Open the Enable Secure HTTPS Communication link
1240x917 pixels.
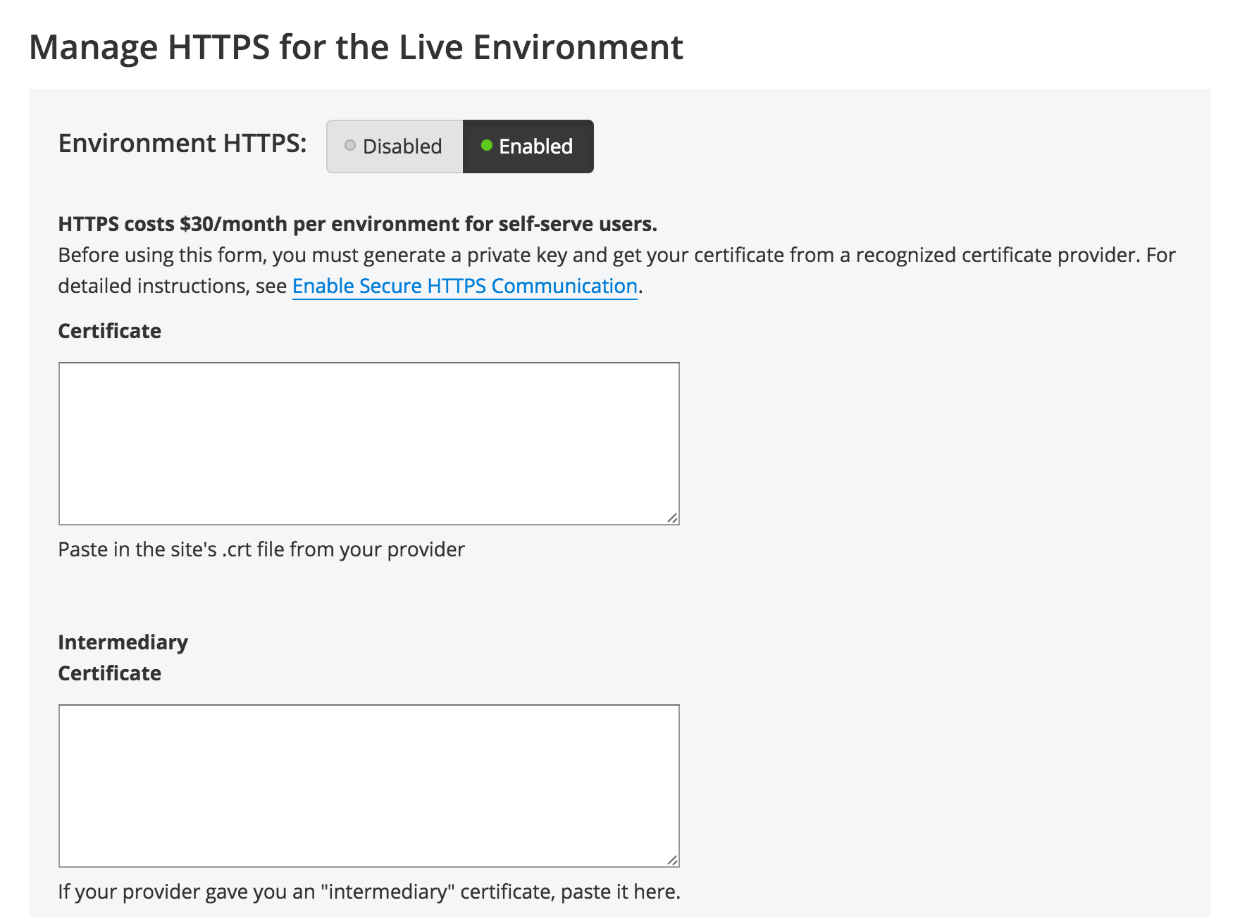(465, 286)
